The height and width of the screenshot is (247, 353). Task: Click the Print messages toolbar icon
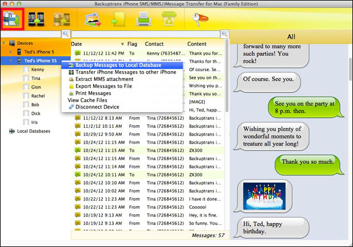click(144, 19)
